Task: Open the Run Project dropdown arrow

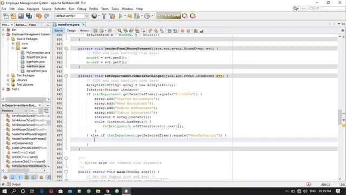Action: pos(125,16)
